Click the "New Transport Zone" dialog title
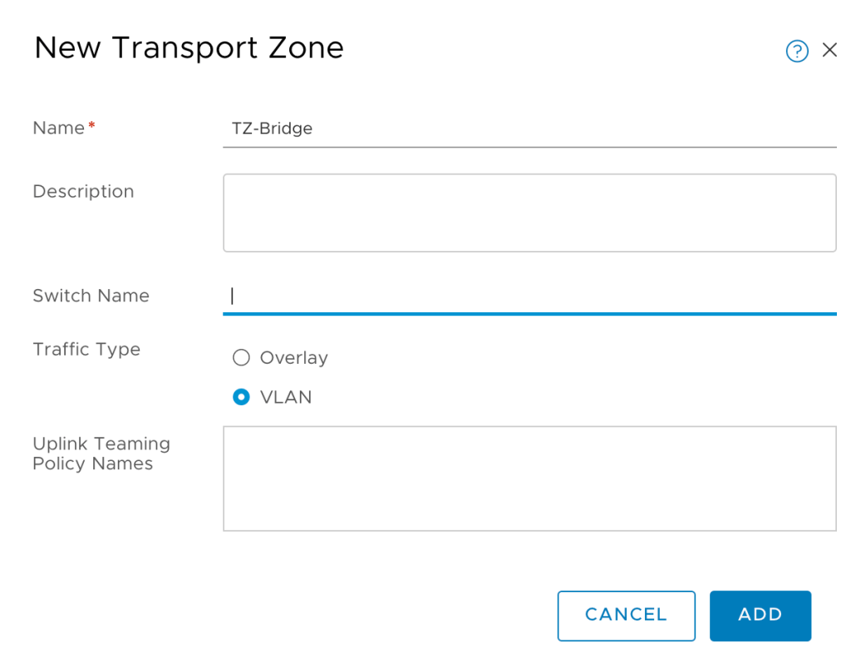851x657 pixels. [189, 47]
